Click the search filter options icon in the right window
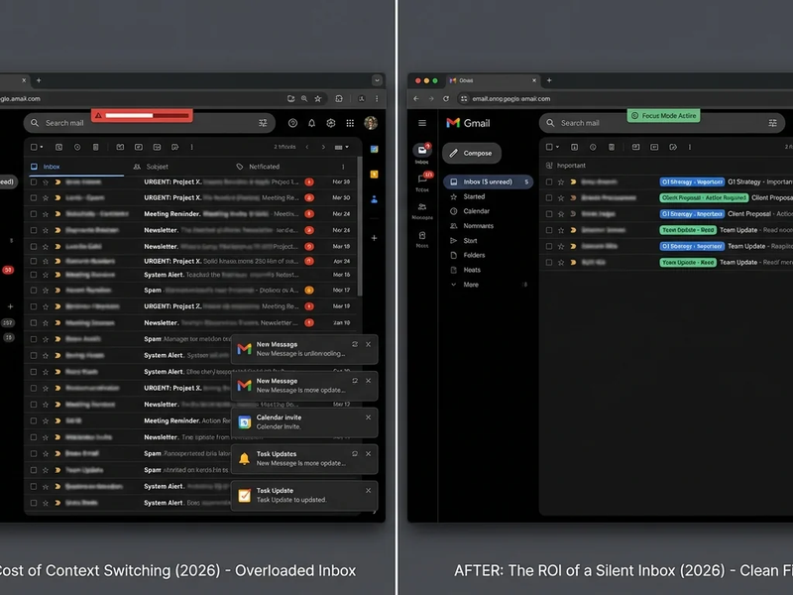 (x=772, y=123)
